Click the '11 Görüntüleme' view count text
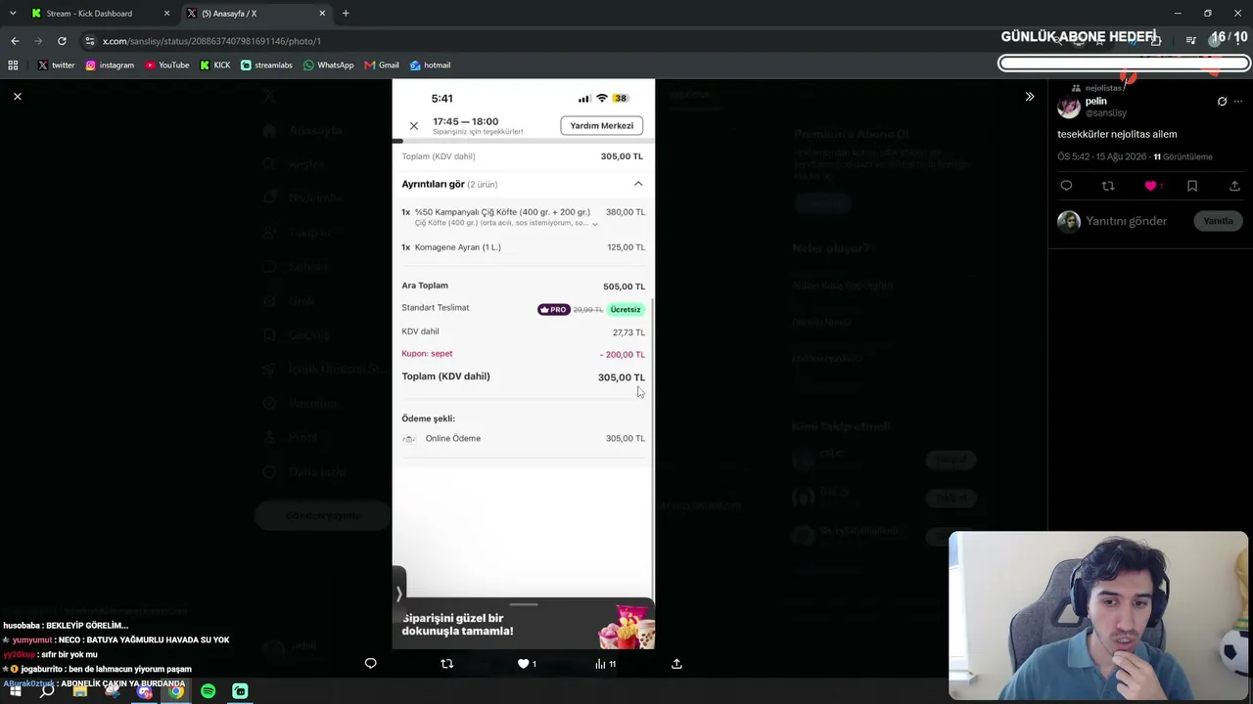This screenshot has height=704, width=1253. (x=1183, y=156)
